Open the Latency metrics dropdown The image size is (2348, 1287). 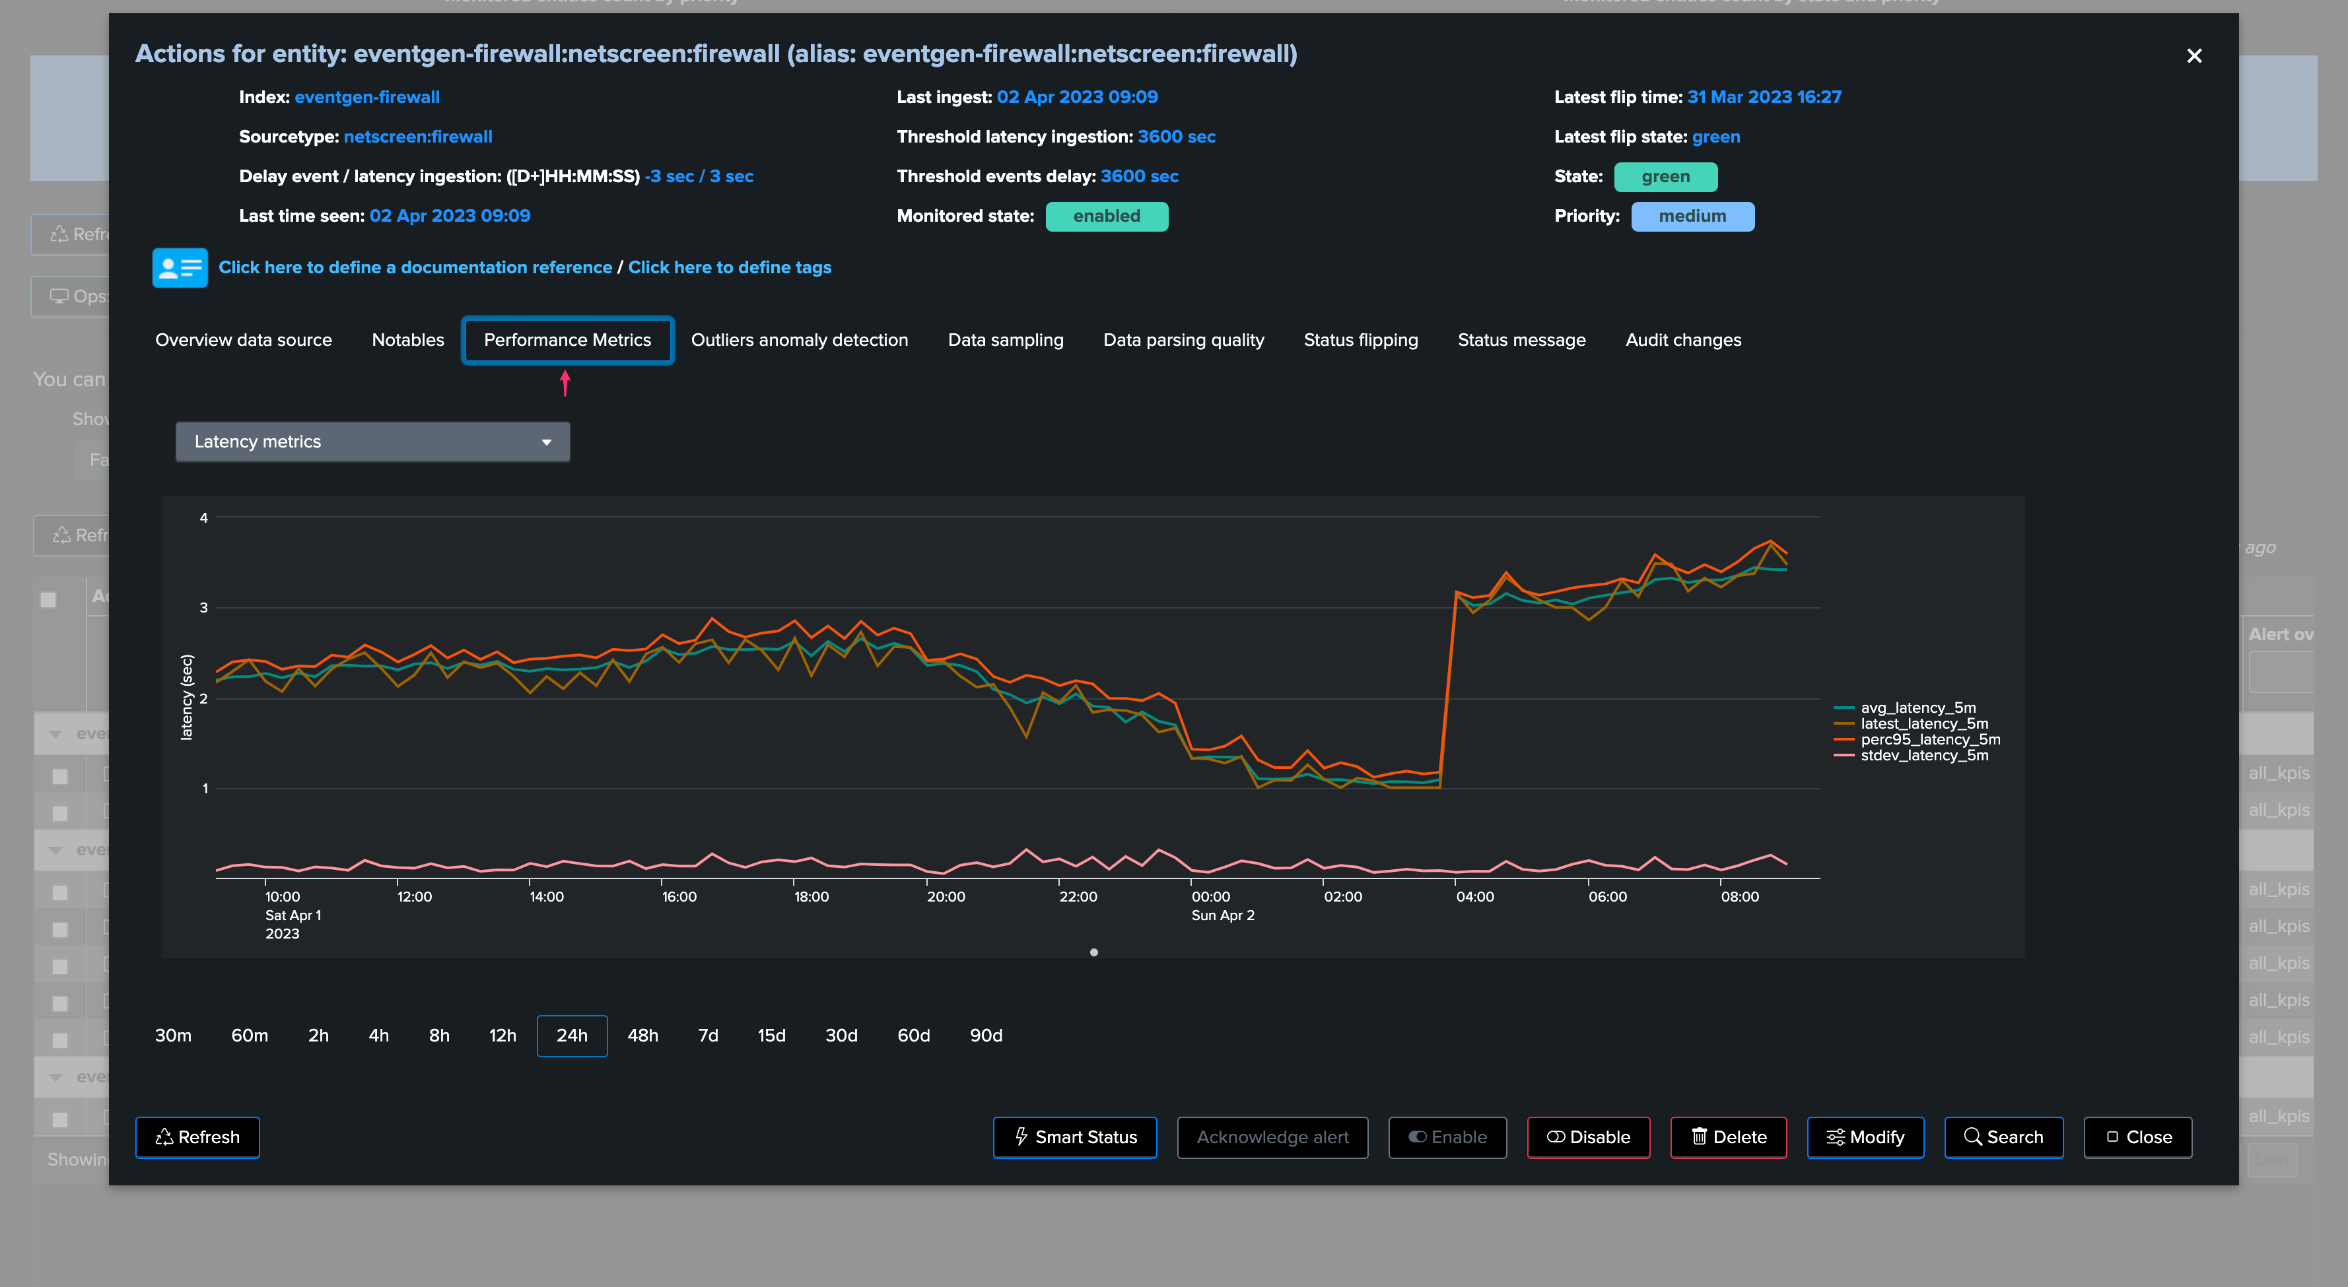[372, 442]
